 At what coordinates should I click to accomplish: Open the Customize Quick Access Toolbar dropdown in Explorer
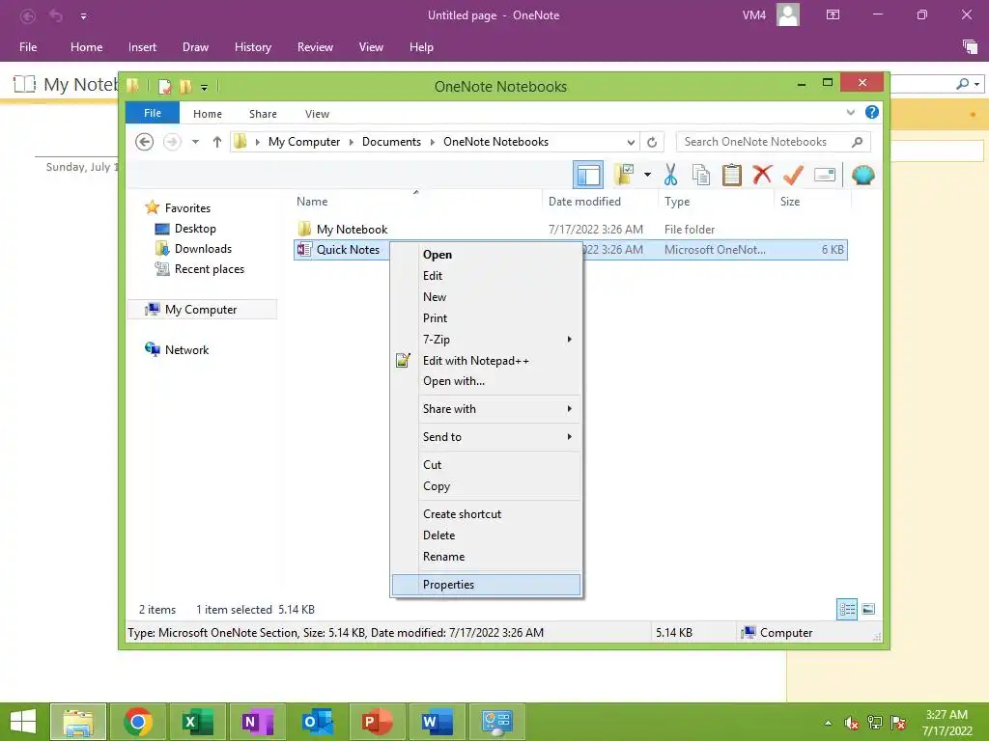[x=205, y=87]
